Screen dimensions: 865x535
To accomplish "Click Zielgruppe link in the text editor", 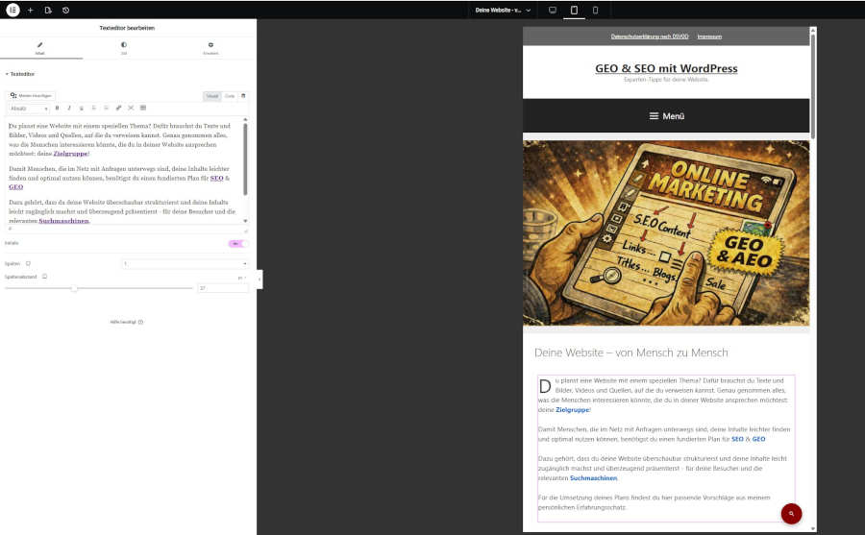I will [x=70, y=154].
